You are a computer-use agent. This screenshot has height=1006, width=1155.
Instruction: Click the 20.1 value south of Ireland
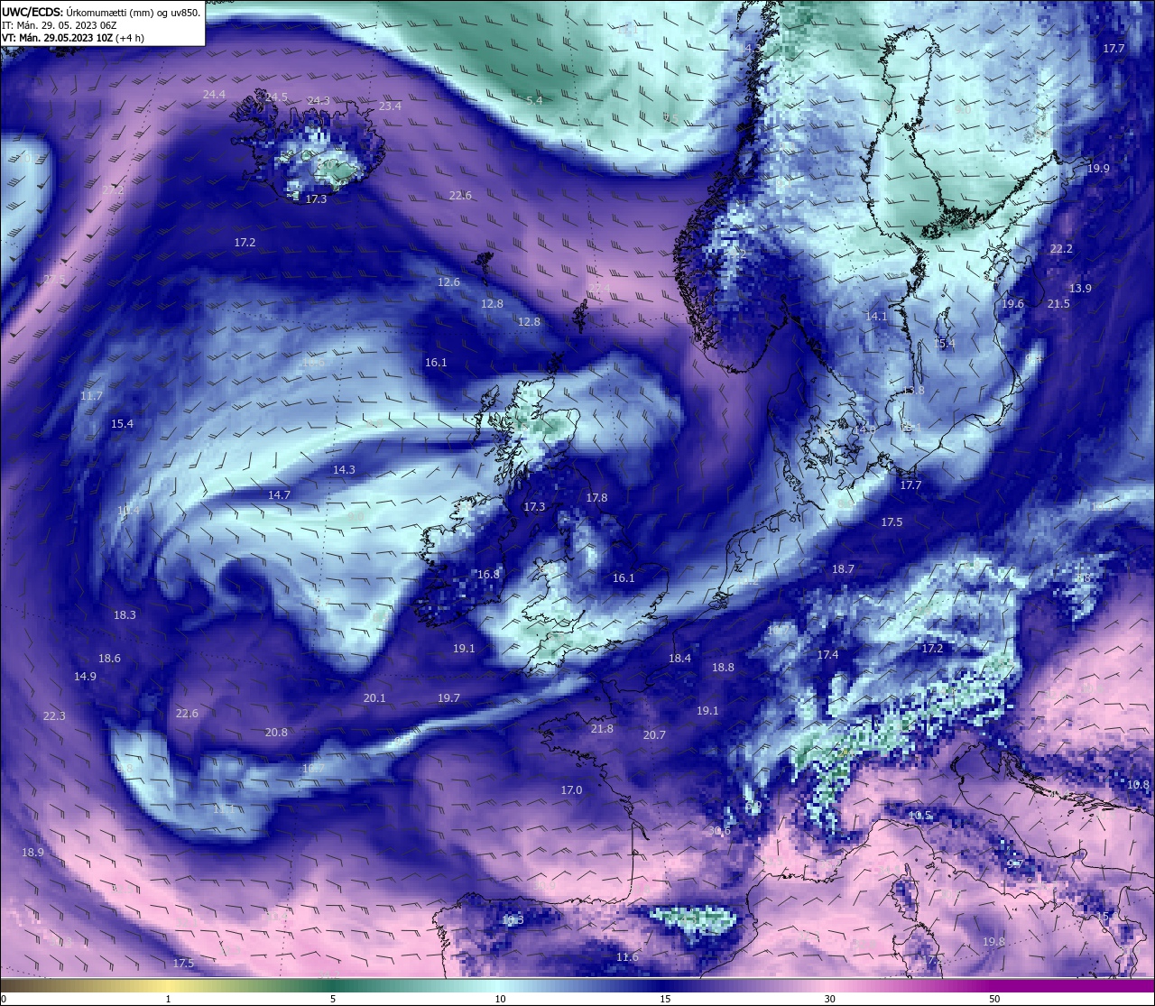tap(374, 698)
